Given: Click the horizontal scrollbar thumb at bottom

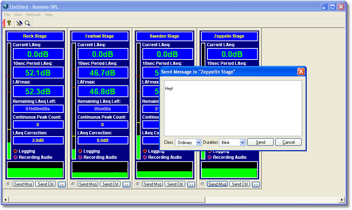Looking at the screenshot, I should pyautogui.click(x=107, y=200).
